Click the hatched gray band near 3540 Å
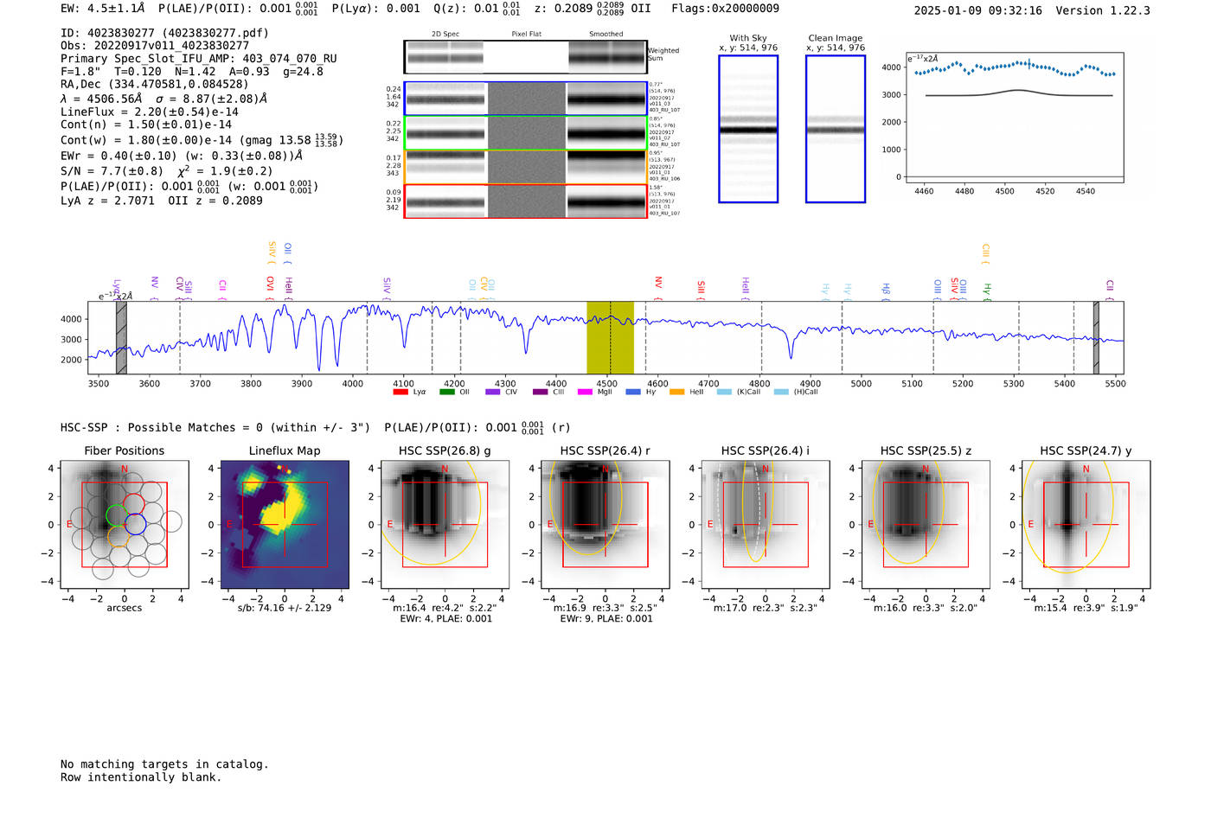The image size is (1211, 824). point(121,337)
